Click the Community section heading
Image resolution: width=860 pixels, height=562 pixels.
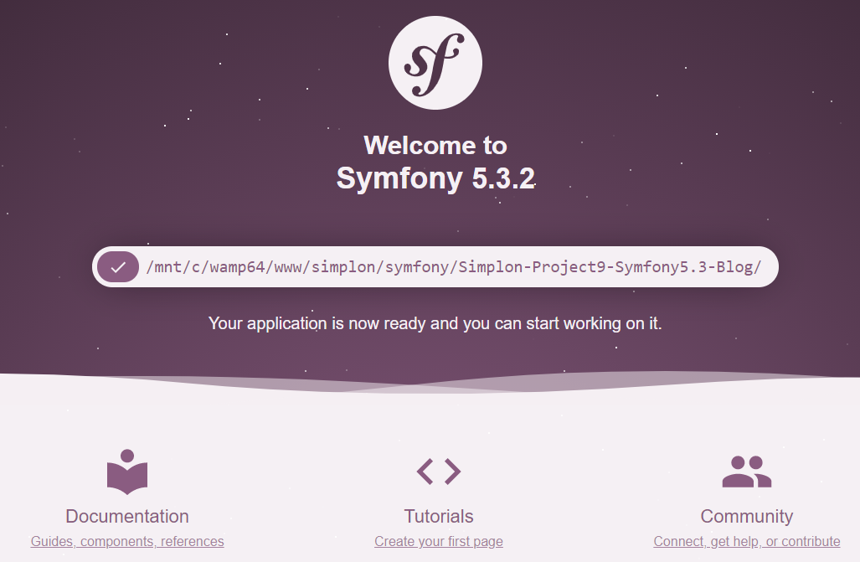point(746,516)
